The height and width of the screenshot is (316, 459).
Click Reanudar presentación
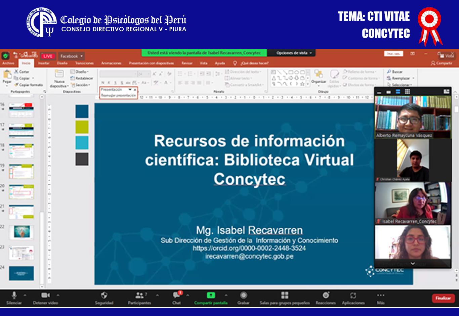pyautogui.click(x=118, y=95)
